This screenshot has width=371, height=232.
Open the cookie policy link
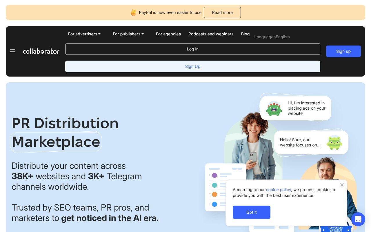click(278, 190)
